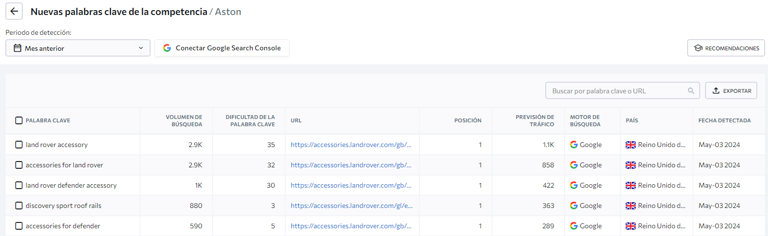
Task: Click the URL column header
Action: click(x=296, y=120)
